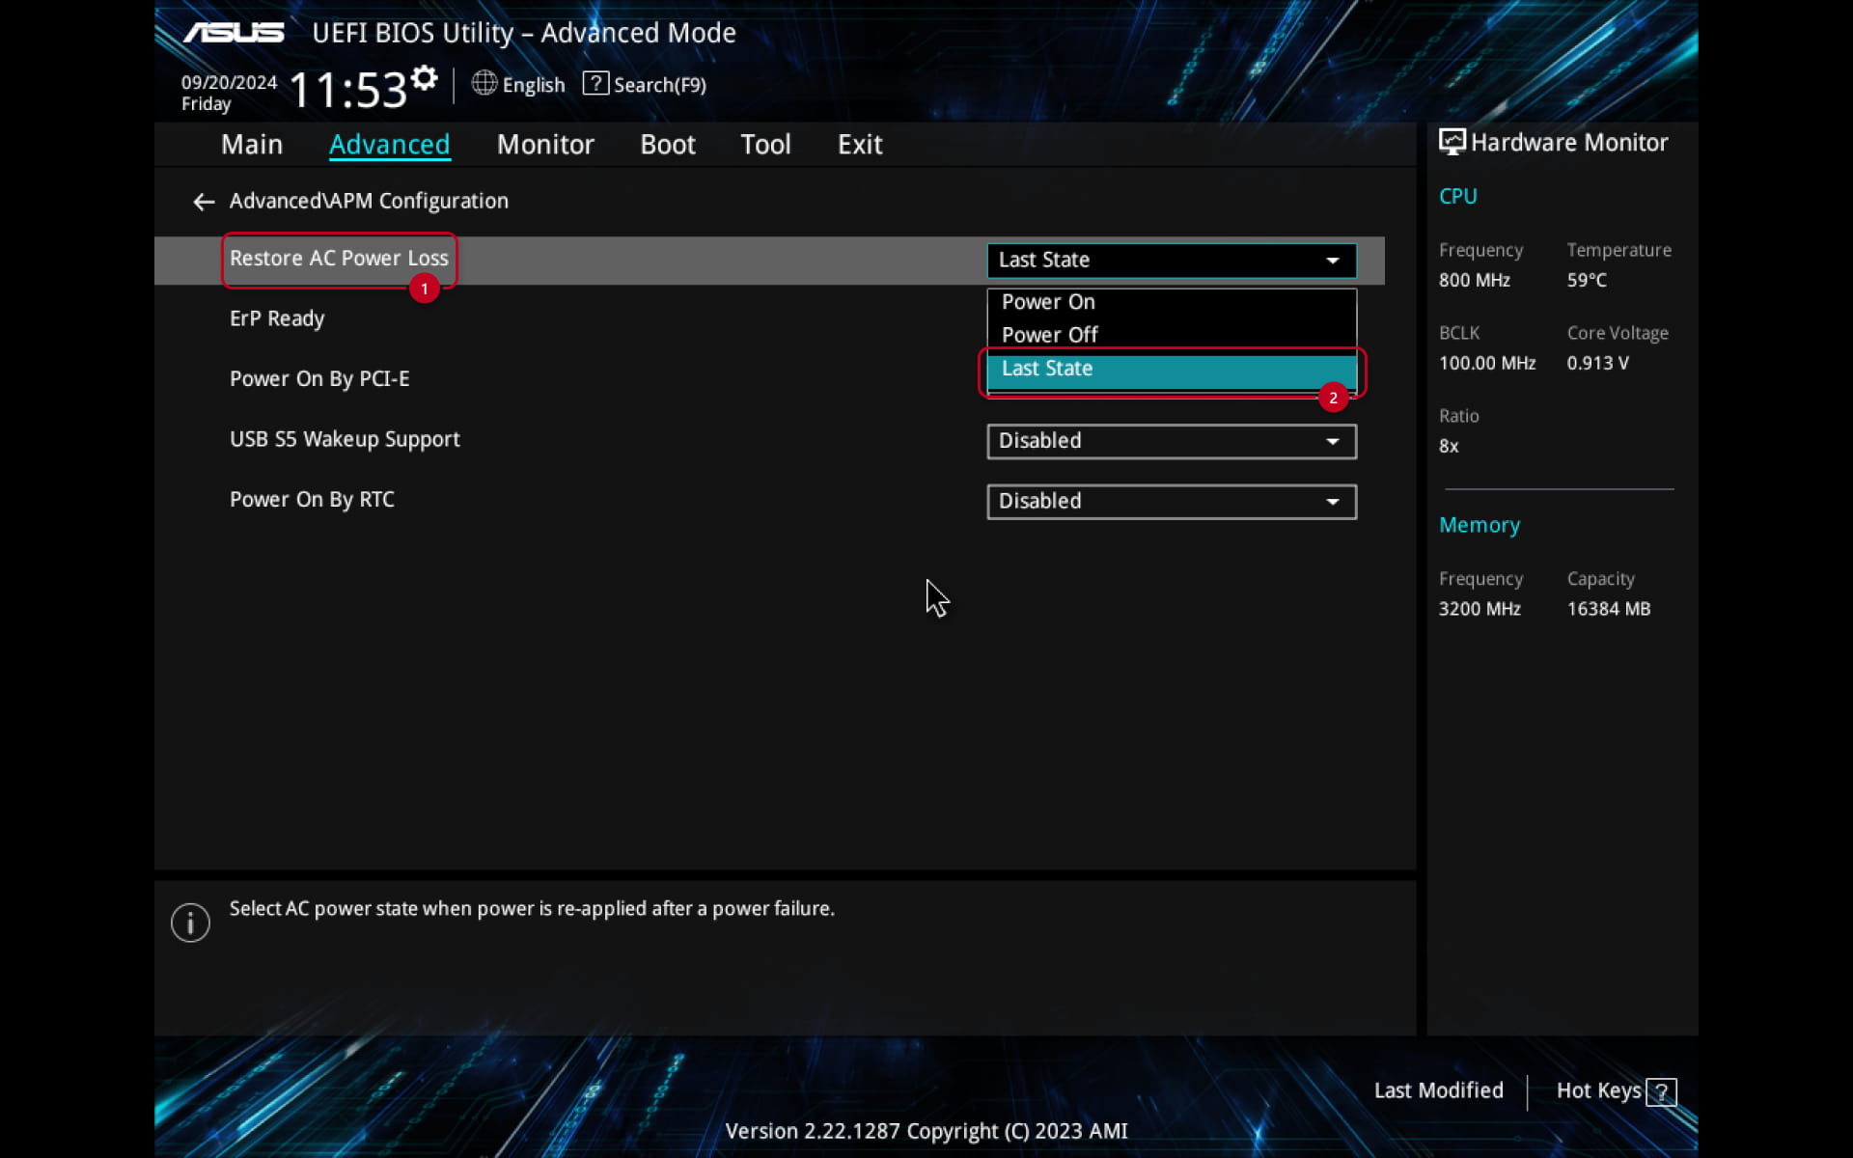Click the Memory heading in Hardware Monitor
Screen dimensions: 1853x1158
pyautogui.click(x=1480, y=525)
